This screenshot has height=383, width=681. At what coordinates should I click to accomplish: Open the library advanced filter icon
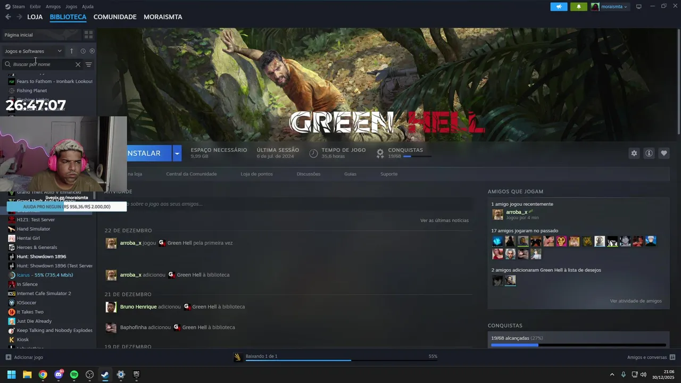tap(89, 64)
